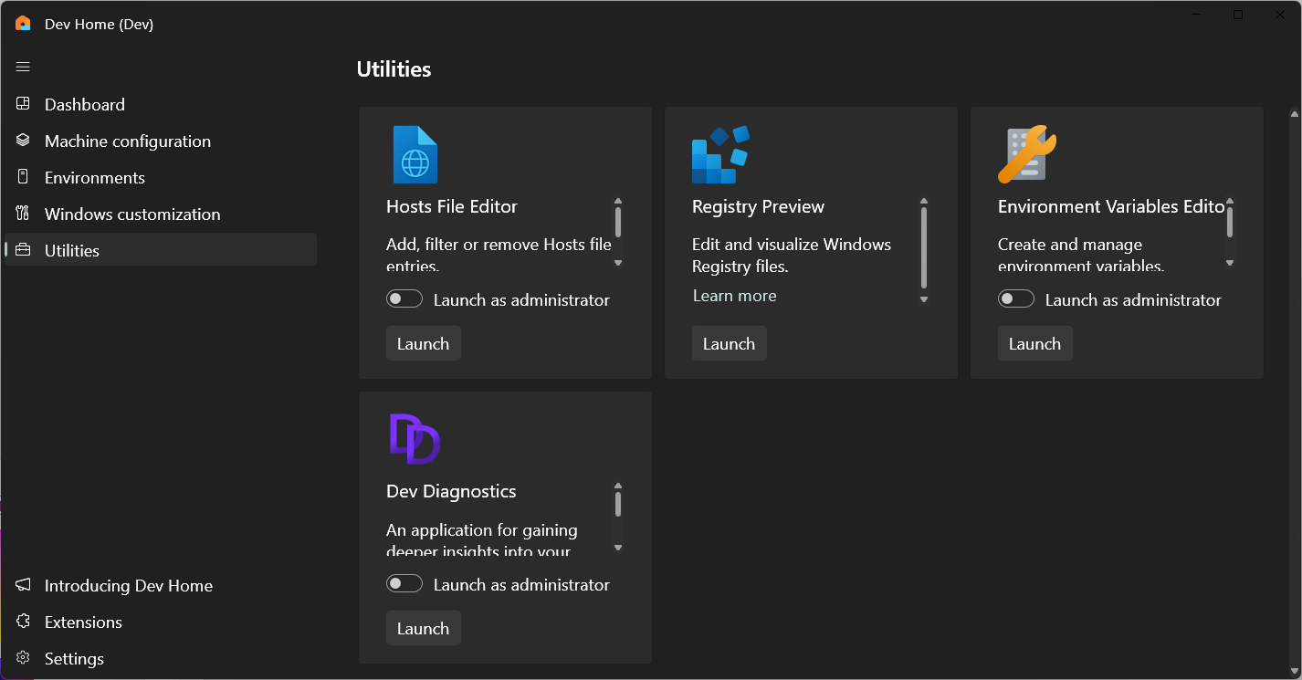The image size is (1302, 680).
Task: Click the Registry Preview blue blocks icon
Action: click(720, 154)
